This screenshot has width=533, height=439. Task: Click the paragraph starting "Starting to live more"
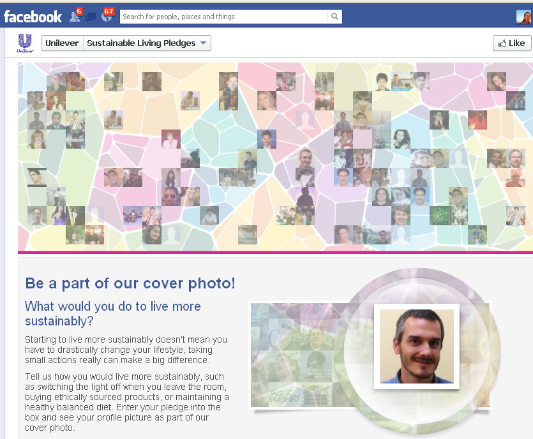pyautogui.click(x=126, y=350)
